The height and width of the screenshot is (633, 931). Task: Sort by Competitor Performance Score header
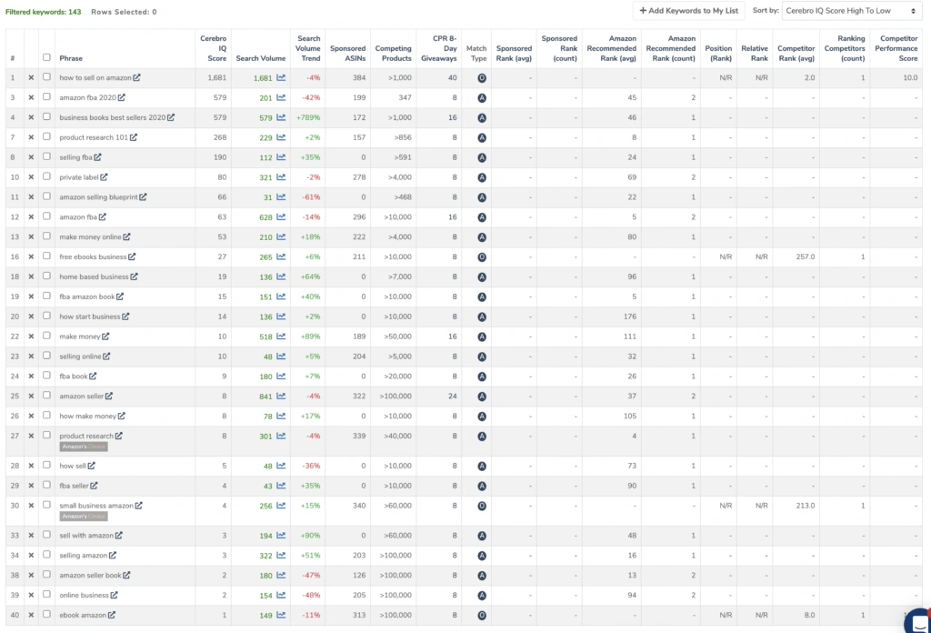(896, 48)
